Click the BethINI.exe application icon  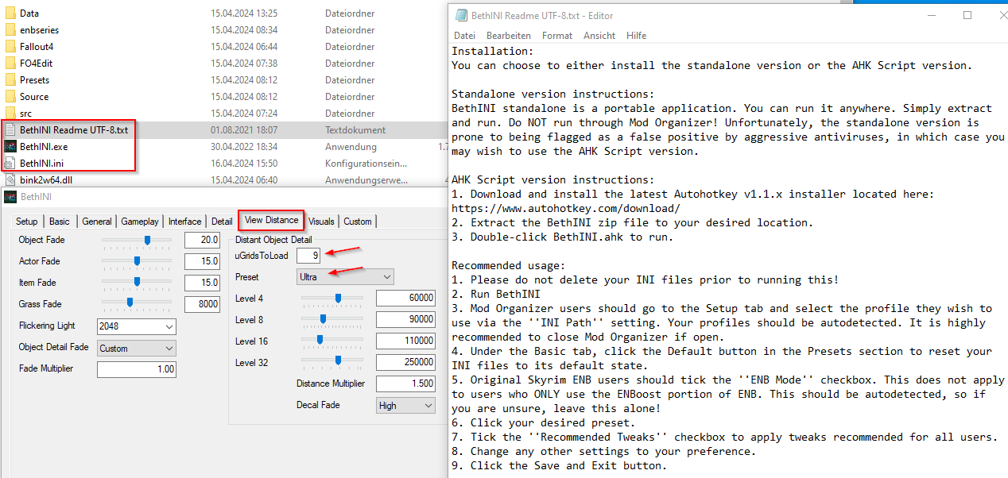pos(10,147)
